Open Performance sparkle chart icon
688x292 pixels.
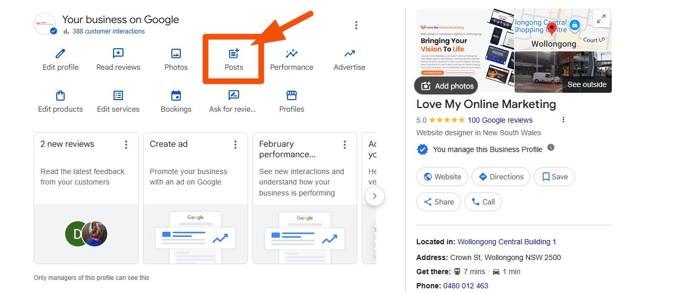coord(292,53)
